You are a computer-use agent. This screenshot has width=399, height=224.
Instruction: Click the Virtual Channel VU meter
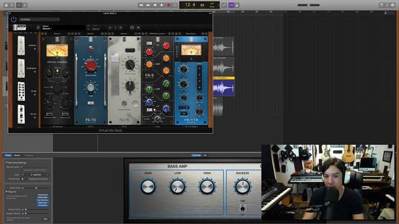point(57,50)
